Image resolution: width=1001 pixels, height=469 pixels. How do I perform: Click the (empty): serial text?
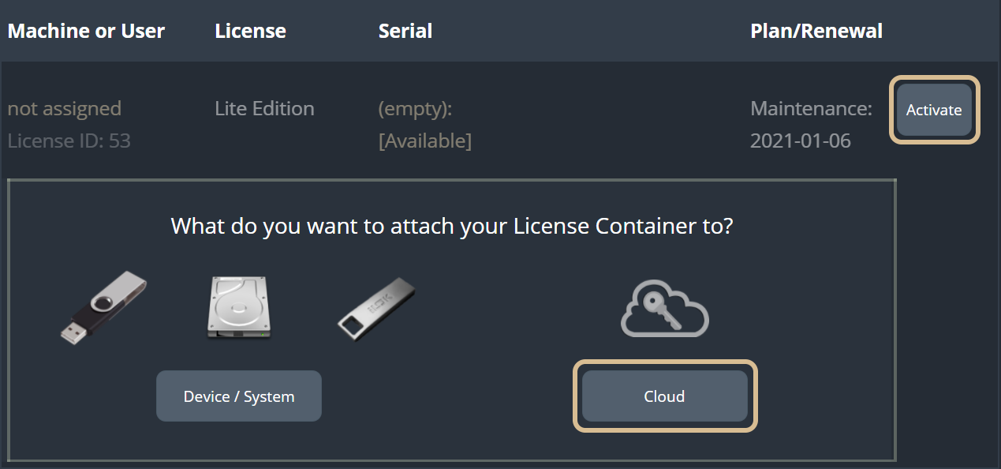(x=415, y=109)
